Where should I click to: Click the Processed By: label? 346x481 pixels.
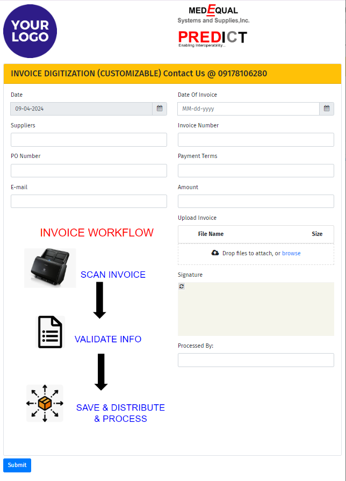[196, 346]
